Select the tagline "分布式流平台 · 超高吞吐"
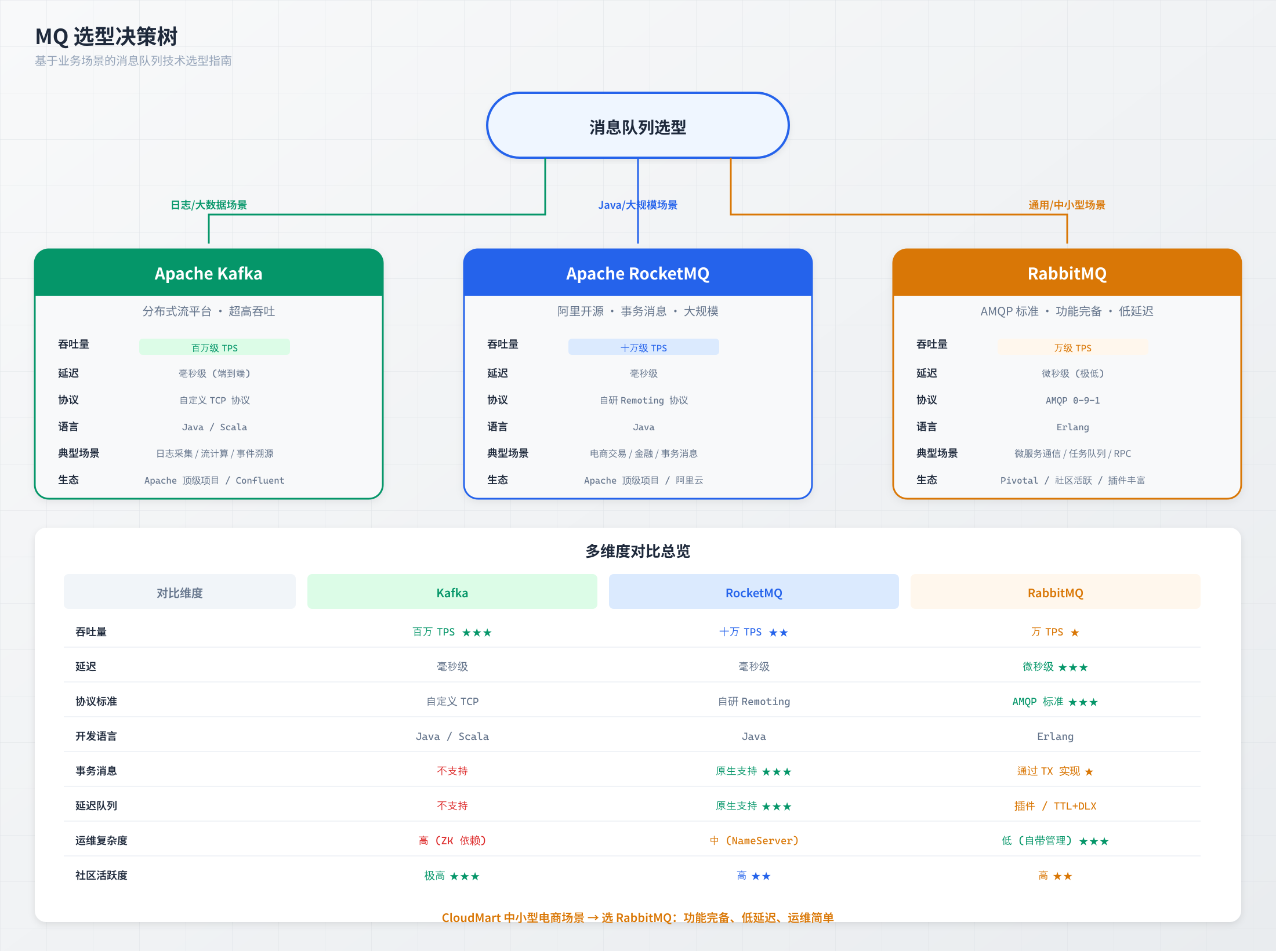 point(209,311)
